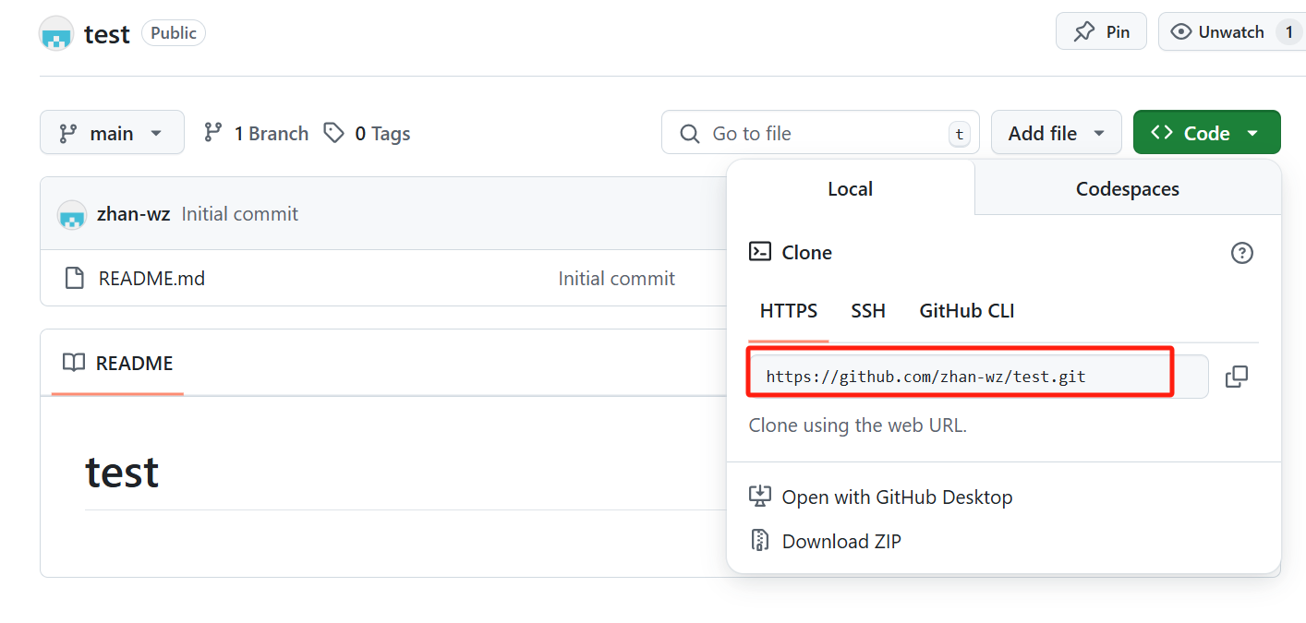Viewport: 1306px width, 623px height.
Task: Open Initial commit message beside zhan-wz
Action: tap(240, 214)
